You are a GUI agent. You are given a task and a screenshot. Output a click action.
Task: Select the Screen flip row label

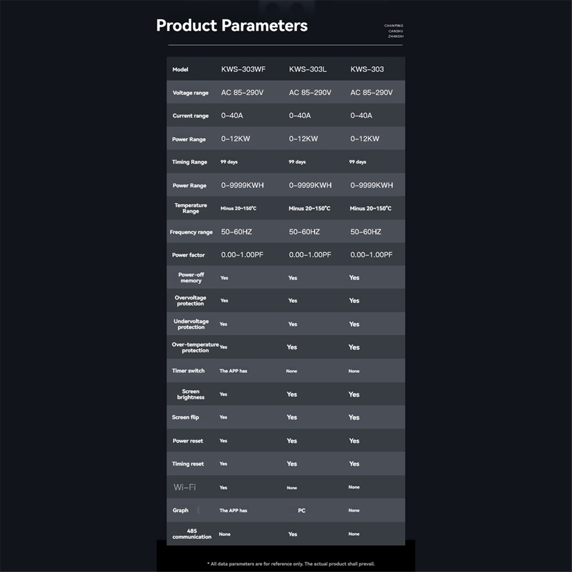coord(185,418)
